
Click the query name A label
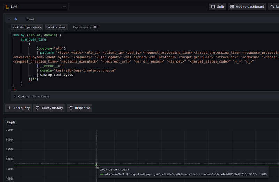16,19
